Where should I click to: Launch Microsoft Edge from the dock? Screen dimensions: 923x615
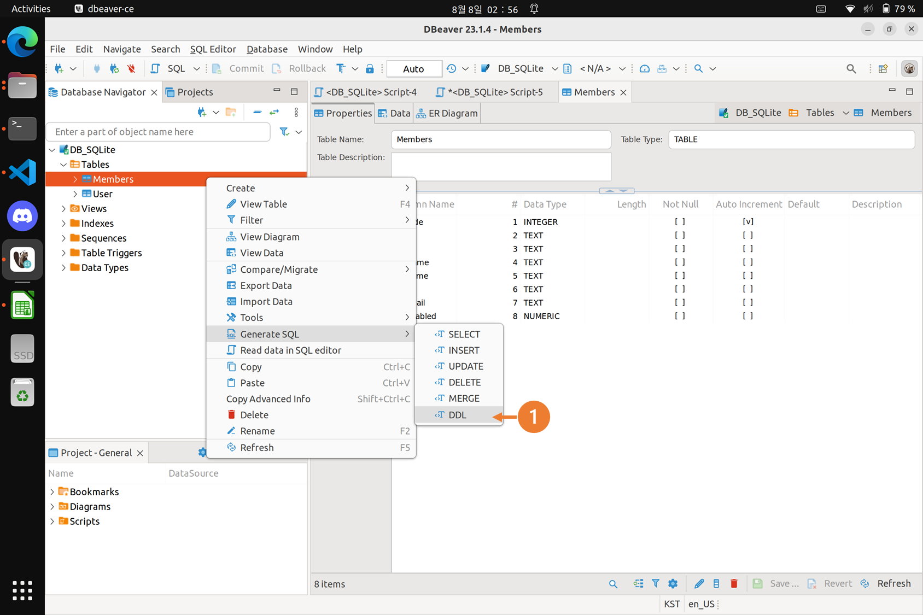coord(22,42)
